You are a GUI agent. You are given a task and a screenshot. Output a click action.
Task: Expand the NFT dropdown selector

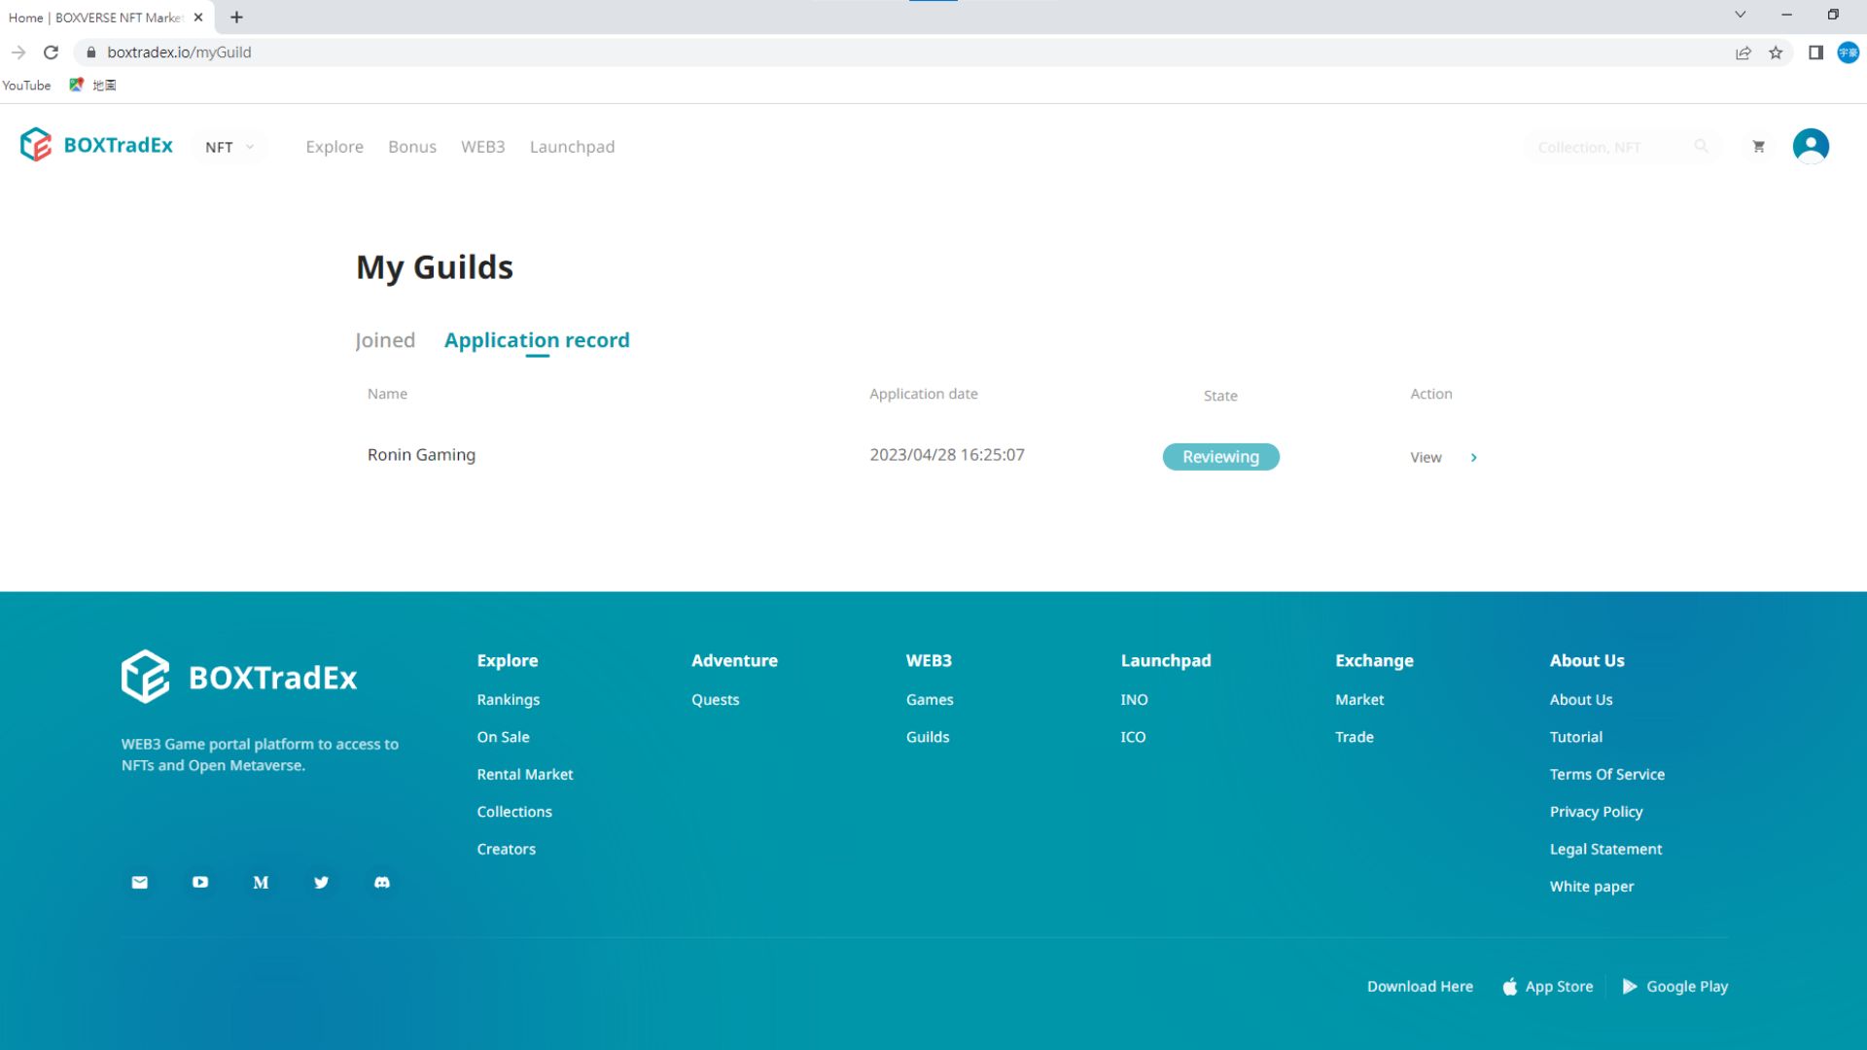(x=229, y=147)
